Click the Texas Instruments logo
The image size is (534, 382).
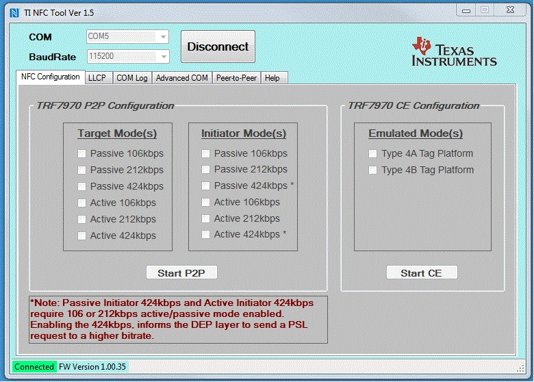click(454, 51)
